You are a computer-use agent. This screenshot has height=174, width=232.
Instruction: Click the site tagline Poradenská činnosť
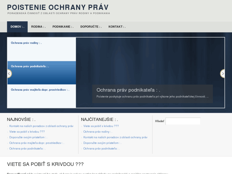[59, 13]
